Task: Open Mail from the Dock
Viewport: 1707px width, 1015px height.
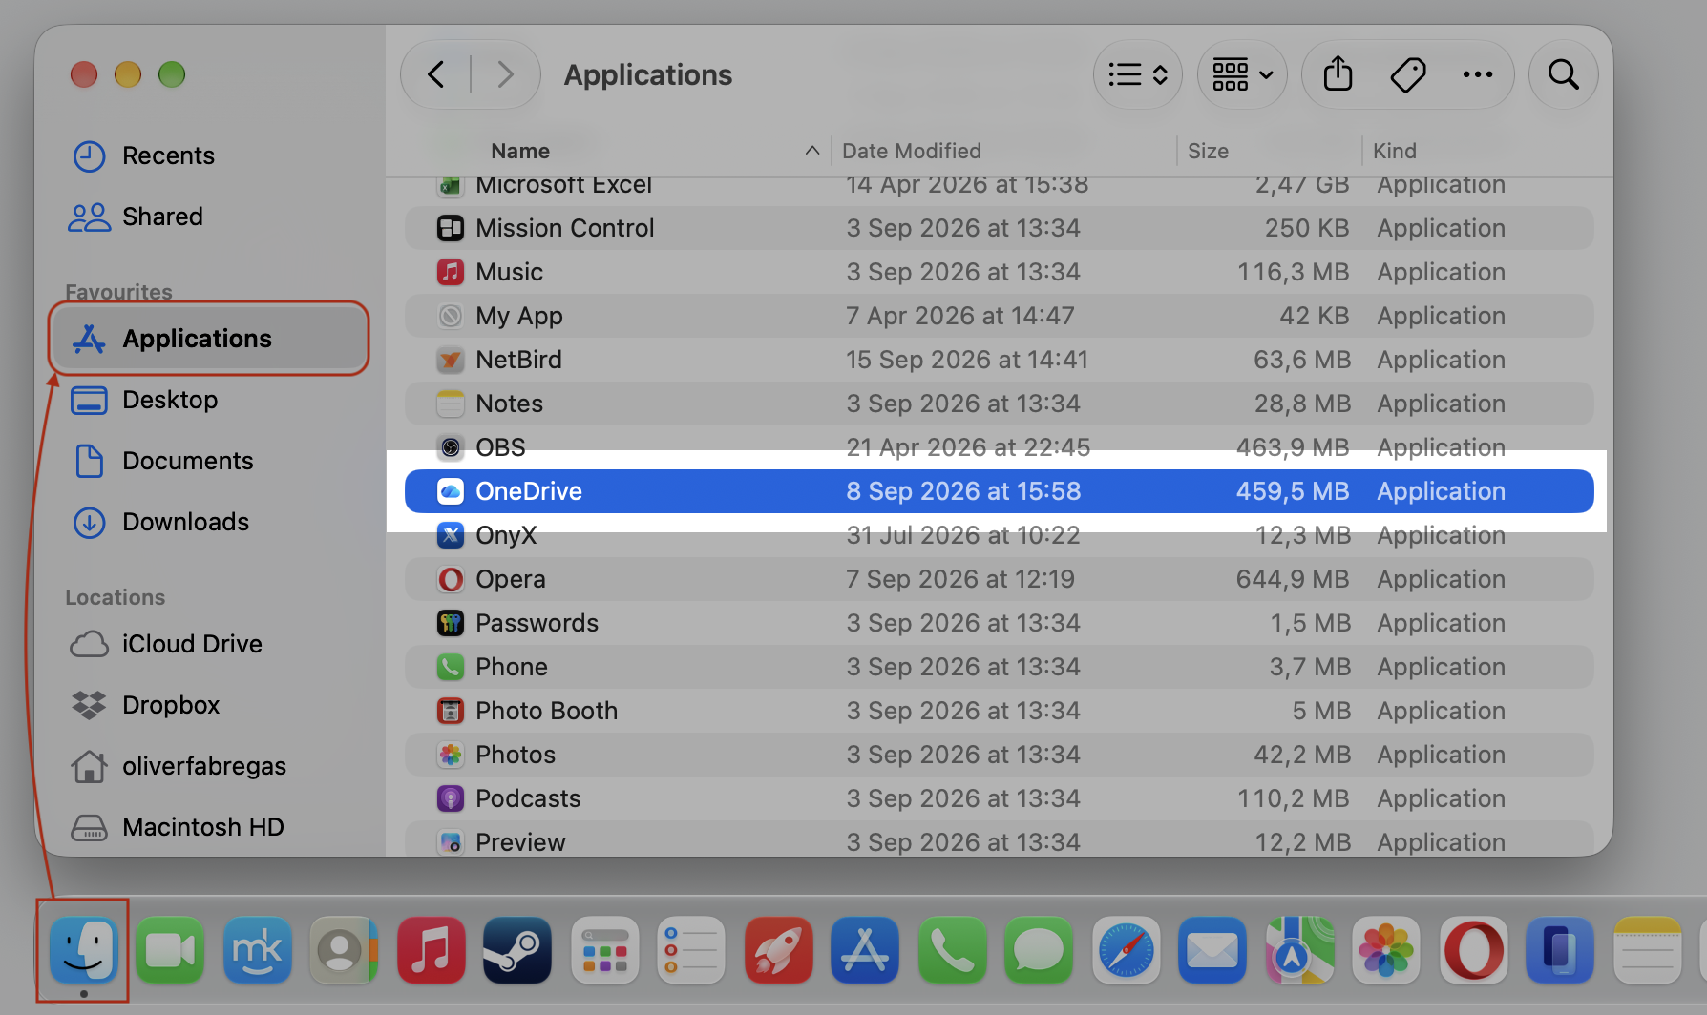Action: click(1212, 950)
